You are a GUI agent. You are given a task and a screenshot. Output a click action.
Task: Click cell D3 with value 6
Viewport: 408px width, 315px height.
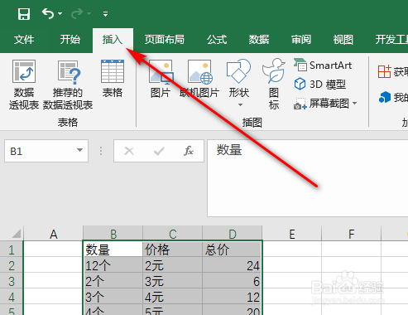point(233,281)
